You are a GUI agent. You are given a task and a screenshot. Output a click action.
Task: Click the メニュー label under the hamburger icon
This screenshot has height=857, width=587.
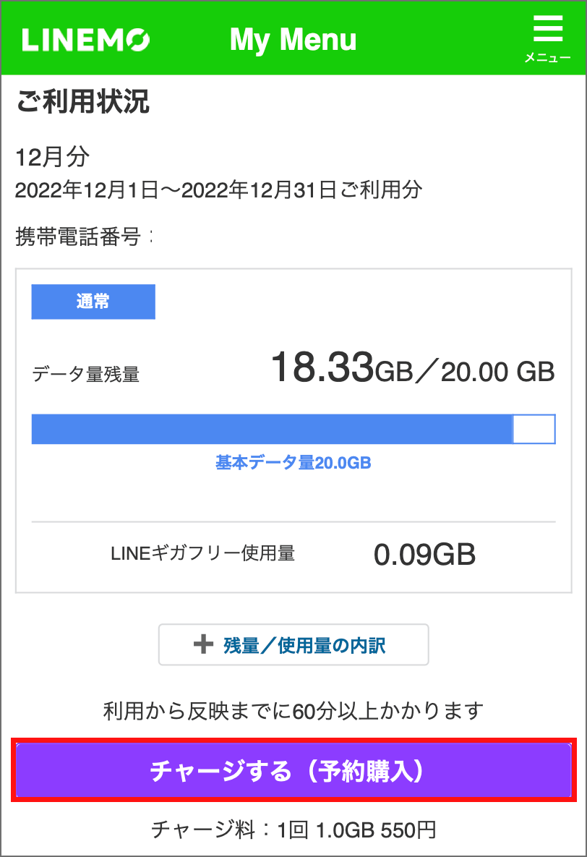pos(548,57)
